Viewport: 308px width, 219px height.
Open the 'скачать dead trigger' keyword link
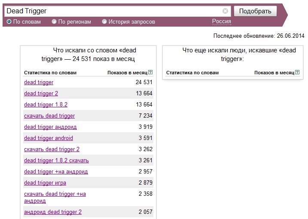coord(49,116)
